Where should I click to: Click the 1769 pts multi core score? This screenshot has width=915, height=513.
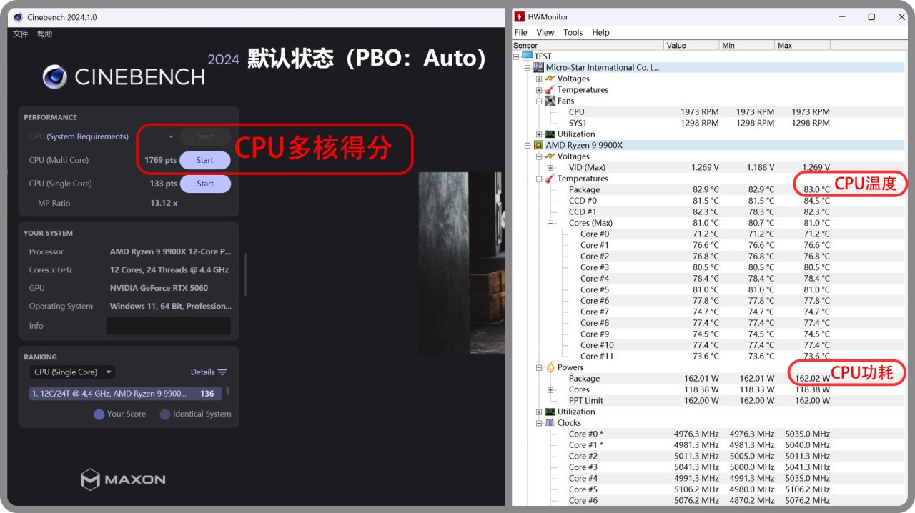[160, 160]
